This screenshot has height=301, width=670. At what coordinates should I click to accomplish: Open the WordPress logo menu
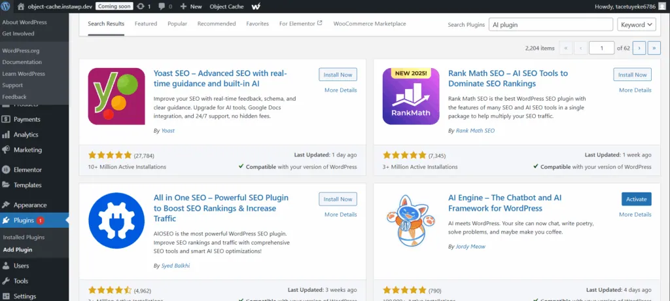(x=6, y=7)
